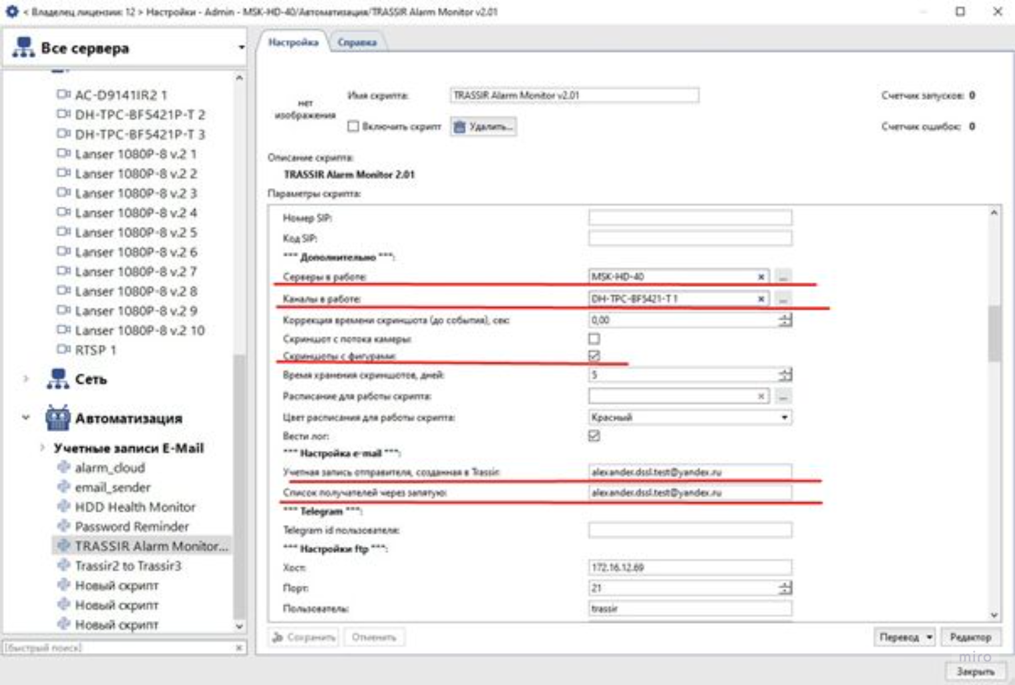The height and width of the screenshot is (685, 1015).
Task: Click Сохранить button
Action: coord(304,637)
